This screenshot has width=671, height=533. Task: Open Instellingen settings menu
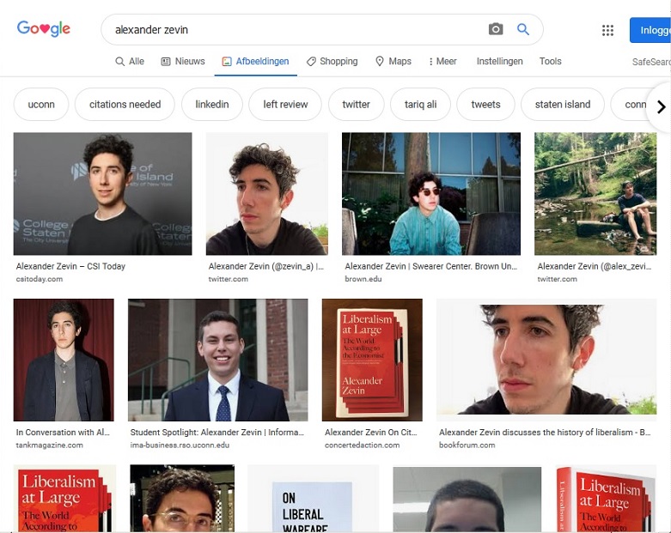(x=499, y=61)
